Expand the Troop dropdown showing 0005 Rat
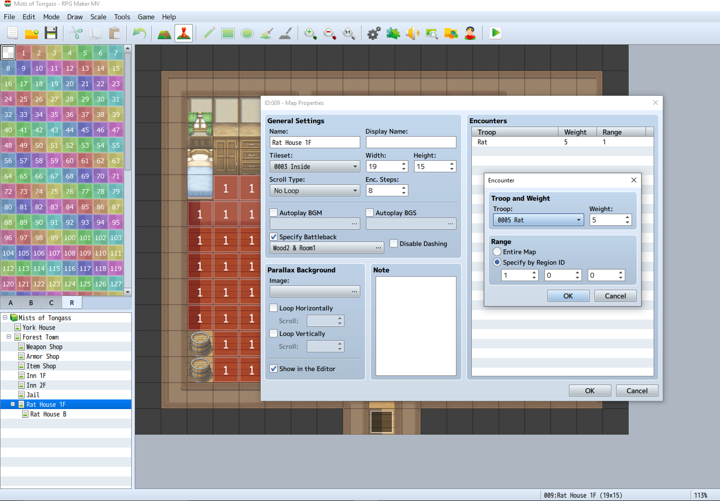This screenshot has width=720, height=501. pos(538,220)
